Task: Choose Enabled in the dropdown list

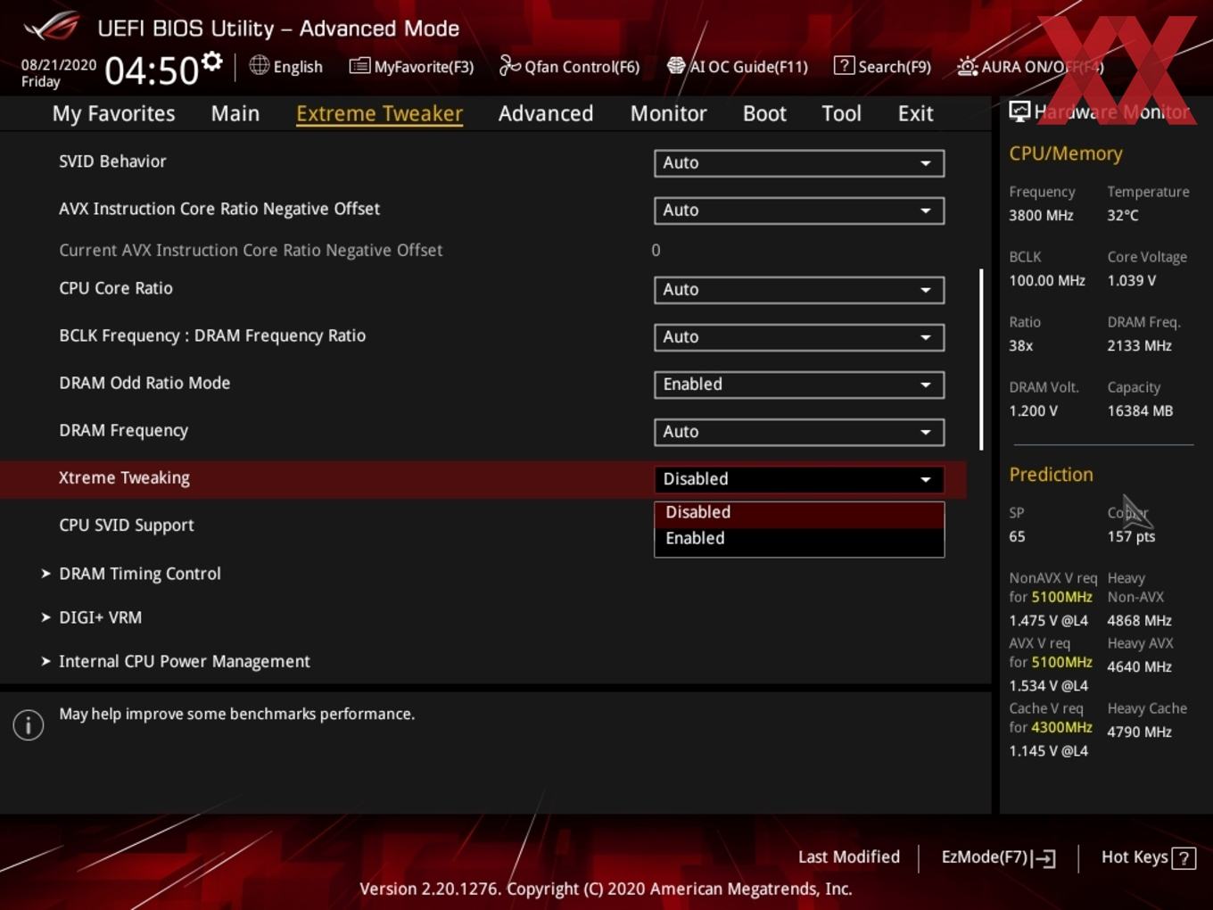Action: click(799, 539)
